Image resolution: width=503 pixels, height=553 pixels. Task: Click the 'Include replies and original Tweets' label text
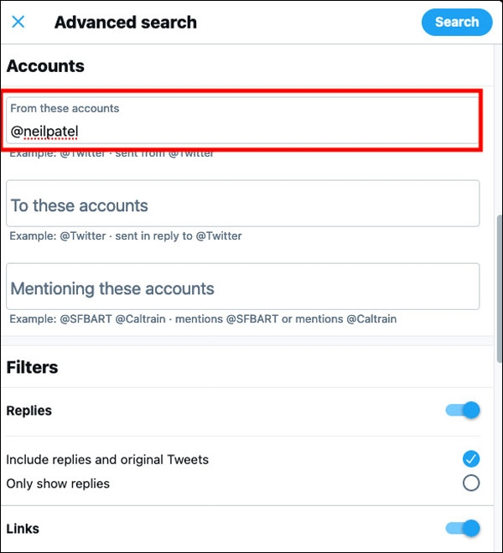click(107, 459)
